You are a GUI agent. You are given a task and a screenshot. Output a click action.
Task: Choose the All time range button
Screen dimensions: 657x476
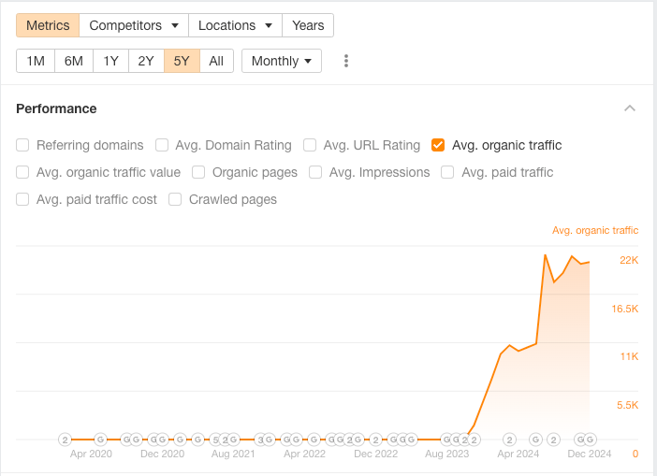point(216,61)
